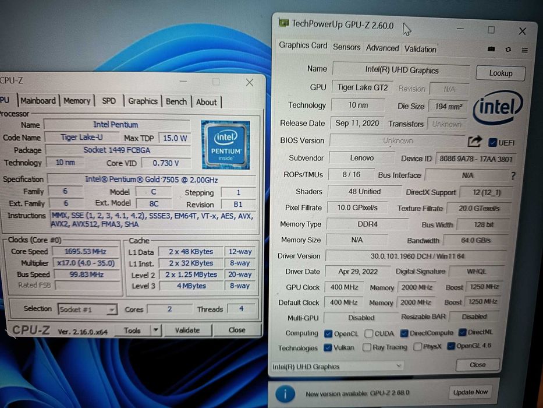This screenshot has height=408, width=543.
Task: Toggle the CUDA checkbox
Action: click(x=369, y=333)
